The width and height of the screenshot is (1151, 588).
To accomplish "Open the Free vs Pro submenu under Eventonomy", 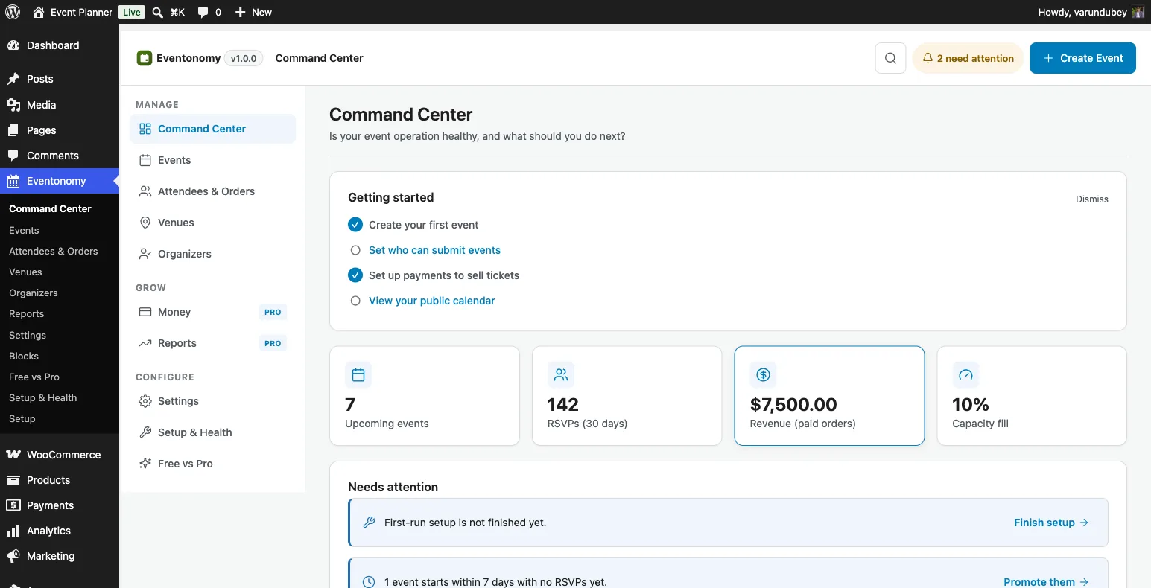I will [34, 377].
